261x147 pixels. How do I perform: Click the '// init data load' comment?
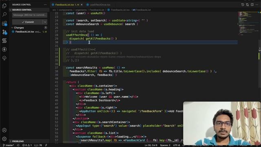[80, 31]
